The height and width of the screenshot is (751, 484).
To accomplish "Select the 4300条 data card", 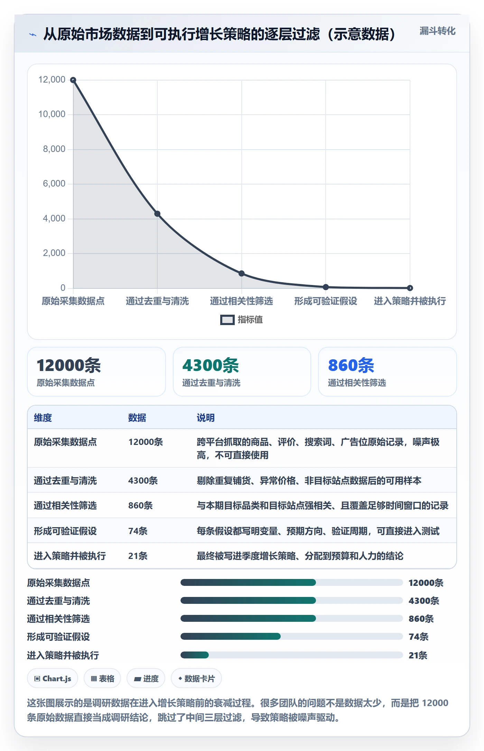I will pos(242,372).
